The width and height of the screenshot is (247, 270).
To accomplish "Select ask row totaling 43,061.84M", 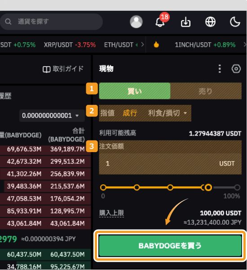I will pyautogui.click(x=45, y=224).
